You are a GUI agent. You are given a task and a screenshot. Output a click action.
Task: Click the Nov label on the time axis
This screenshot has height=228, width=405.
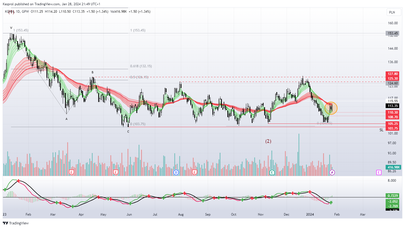click(x=261, y=214)
